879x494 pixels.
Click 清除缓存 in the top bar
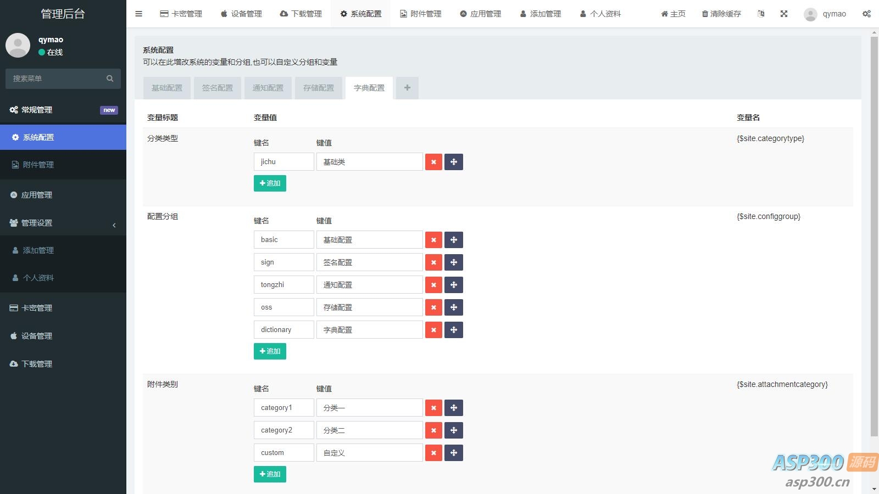pos(721,14)
